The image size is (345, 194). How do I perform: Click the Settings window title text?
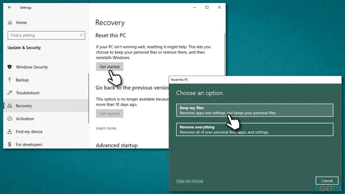(25, 7)
